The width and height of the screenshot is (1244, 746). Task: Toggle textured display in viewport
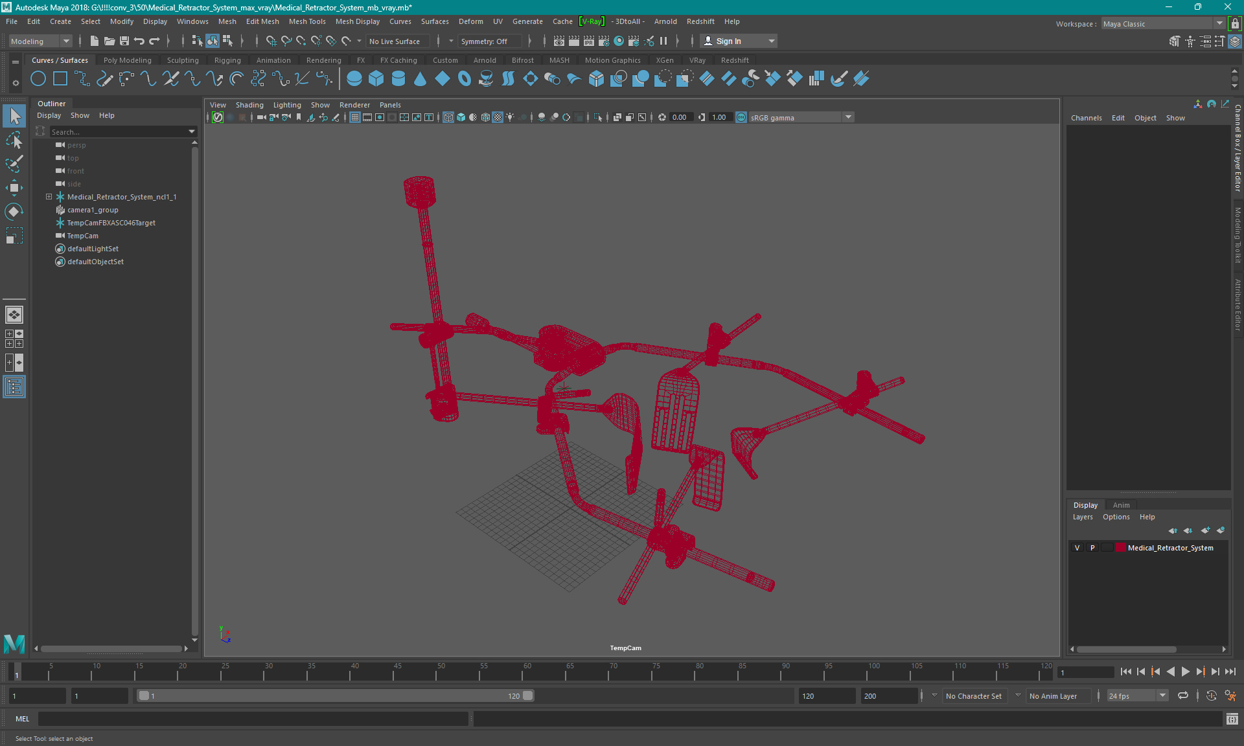[x=498, y=117]
